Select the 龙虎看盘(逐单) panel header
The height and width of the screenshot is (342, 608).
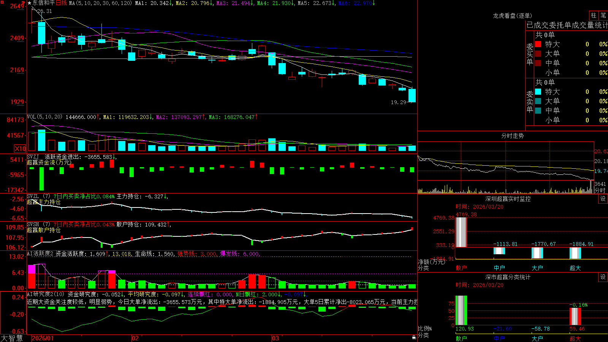tap(512, 16)
